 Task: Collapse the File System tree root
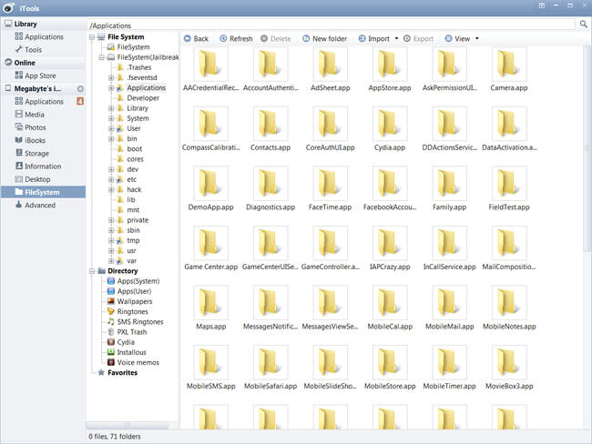92,37
